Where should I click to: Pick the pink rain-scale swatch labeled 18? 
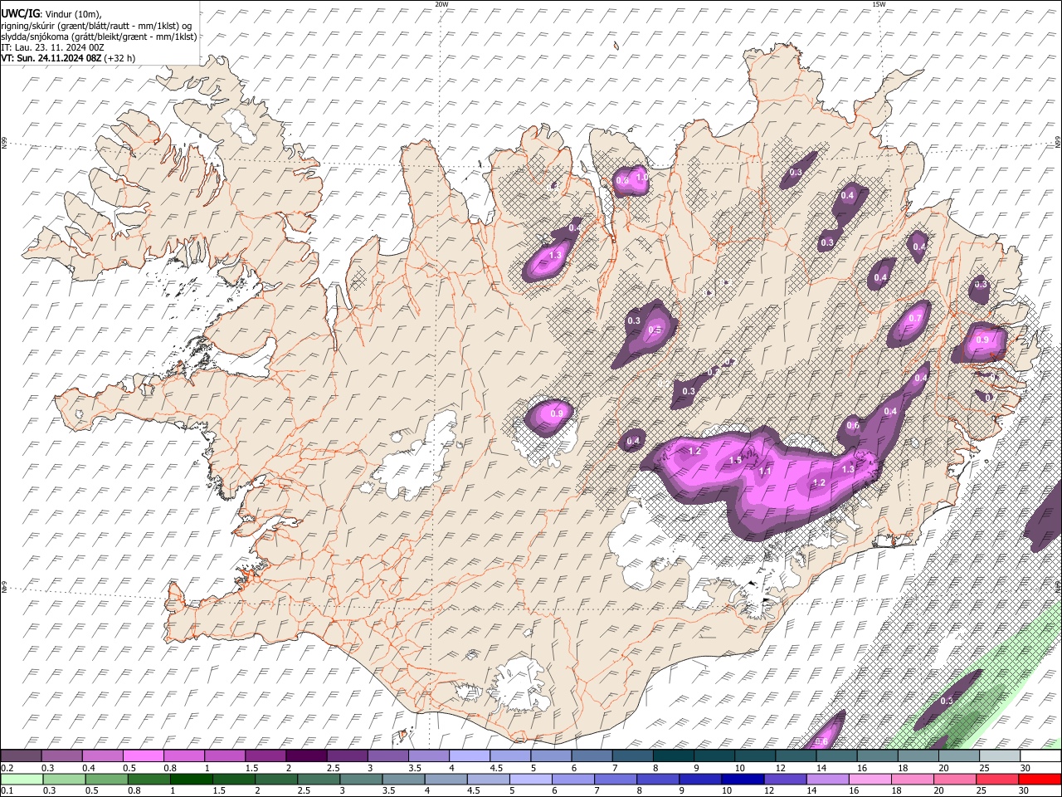pos(913,779)
